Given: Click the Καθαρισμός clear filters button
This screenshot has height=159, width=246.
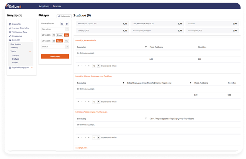Looking at the screenshot, I should (x=64, y=16).
